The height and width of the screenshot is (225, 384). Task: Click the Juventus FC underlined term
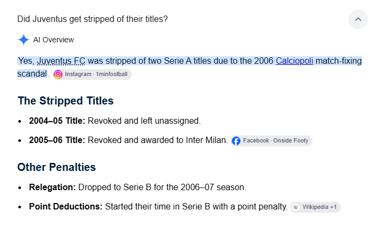point(61,61)
